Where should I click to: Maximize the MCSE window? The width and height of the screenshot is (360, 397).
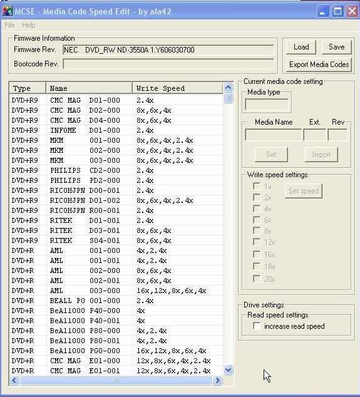337,11
